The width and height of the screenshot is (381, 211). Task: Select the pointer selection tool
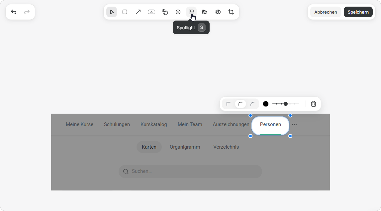point(112,12)
